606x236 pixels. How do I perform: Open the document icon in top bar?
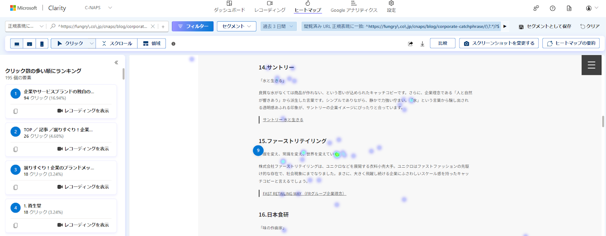(569, 8)
